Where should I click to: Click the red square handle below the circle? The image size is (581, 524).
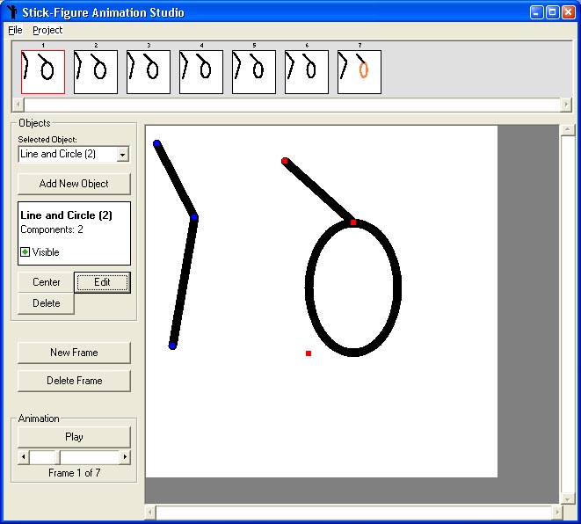(309, 353)
